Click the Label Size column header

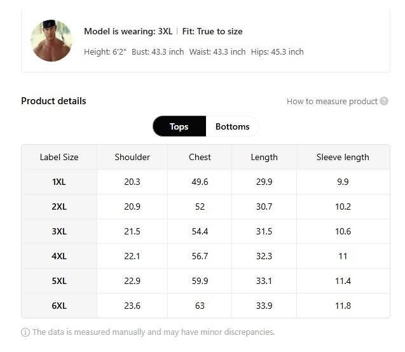coord(59,157)
